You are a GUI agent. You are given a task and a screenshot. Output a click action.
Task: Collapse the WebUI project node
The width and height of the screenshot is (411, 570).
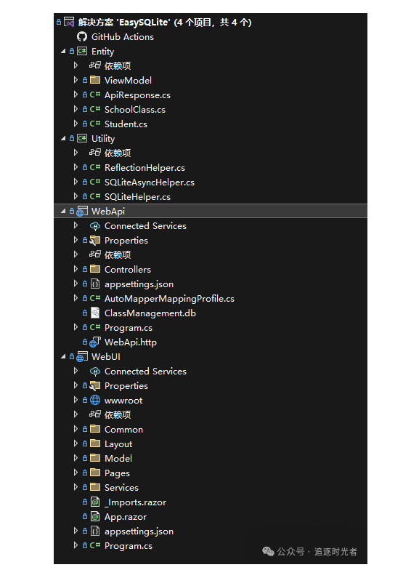coord(63,356)
